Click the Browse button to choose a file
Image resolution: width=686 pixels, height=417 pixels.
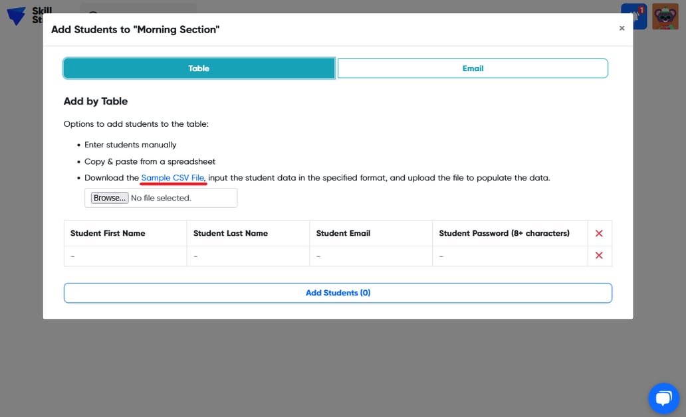(x=109, y=197)
